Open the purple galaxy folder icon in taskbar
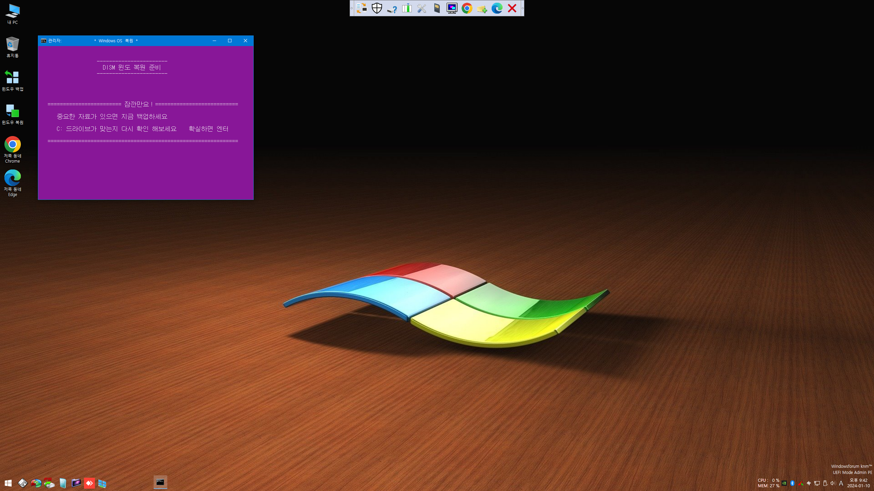The image size is (874, 491). tap(76, 483)
